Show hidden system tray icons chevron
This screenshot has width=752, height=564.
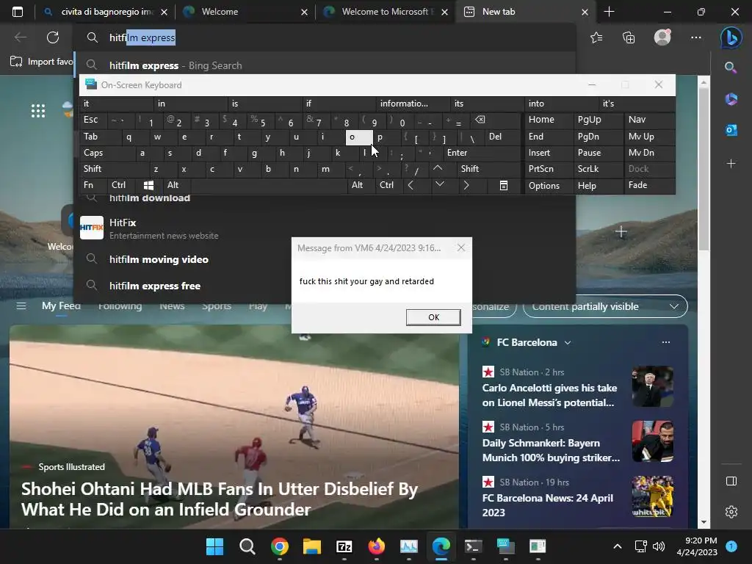click(x=617, y=546)
